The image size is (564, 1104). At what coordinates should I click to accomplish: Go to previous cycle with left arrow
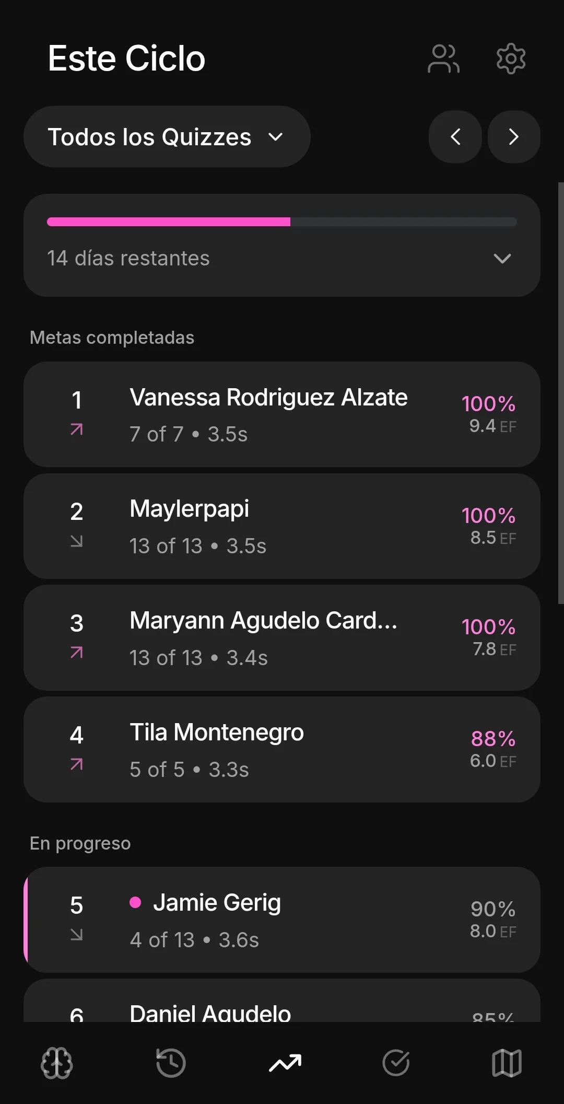point(455,137)
